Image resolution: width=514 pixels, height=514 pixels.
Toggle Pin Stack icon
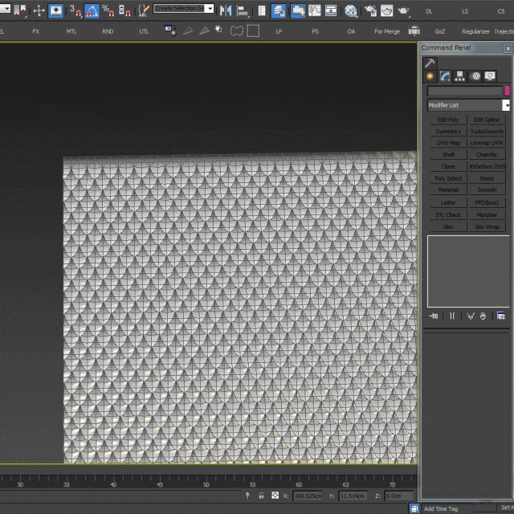434,316
